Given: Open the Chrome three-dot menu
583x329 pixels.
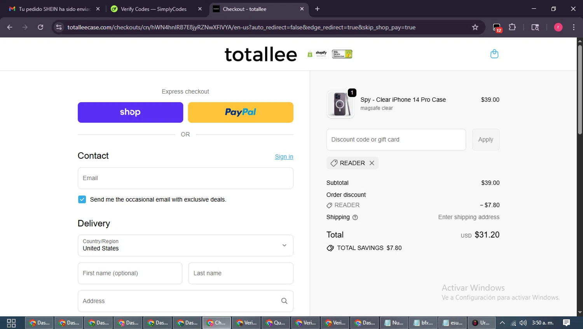Looking at the screenshot, I should 574,27.
